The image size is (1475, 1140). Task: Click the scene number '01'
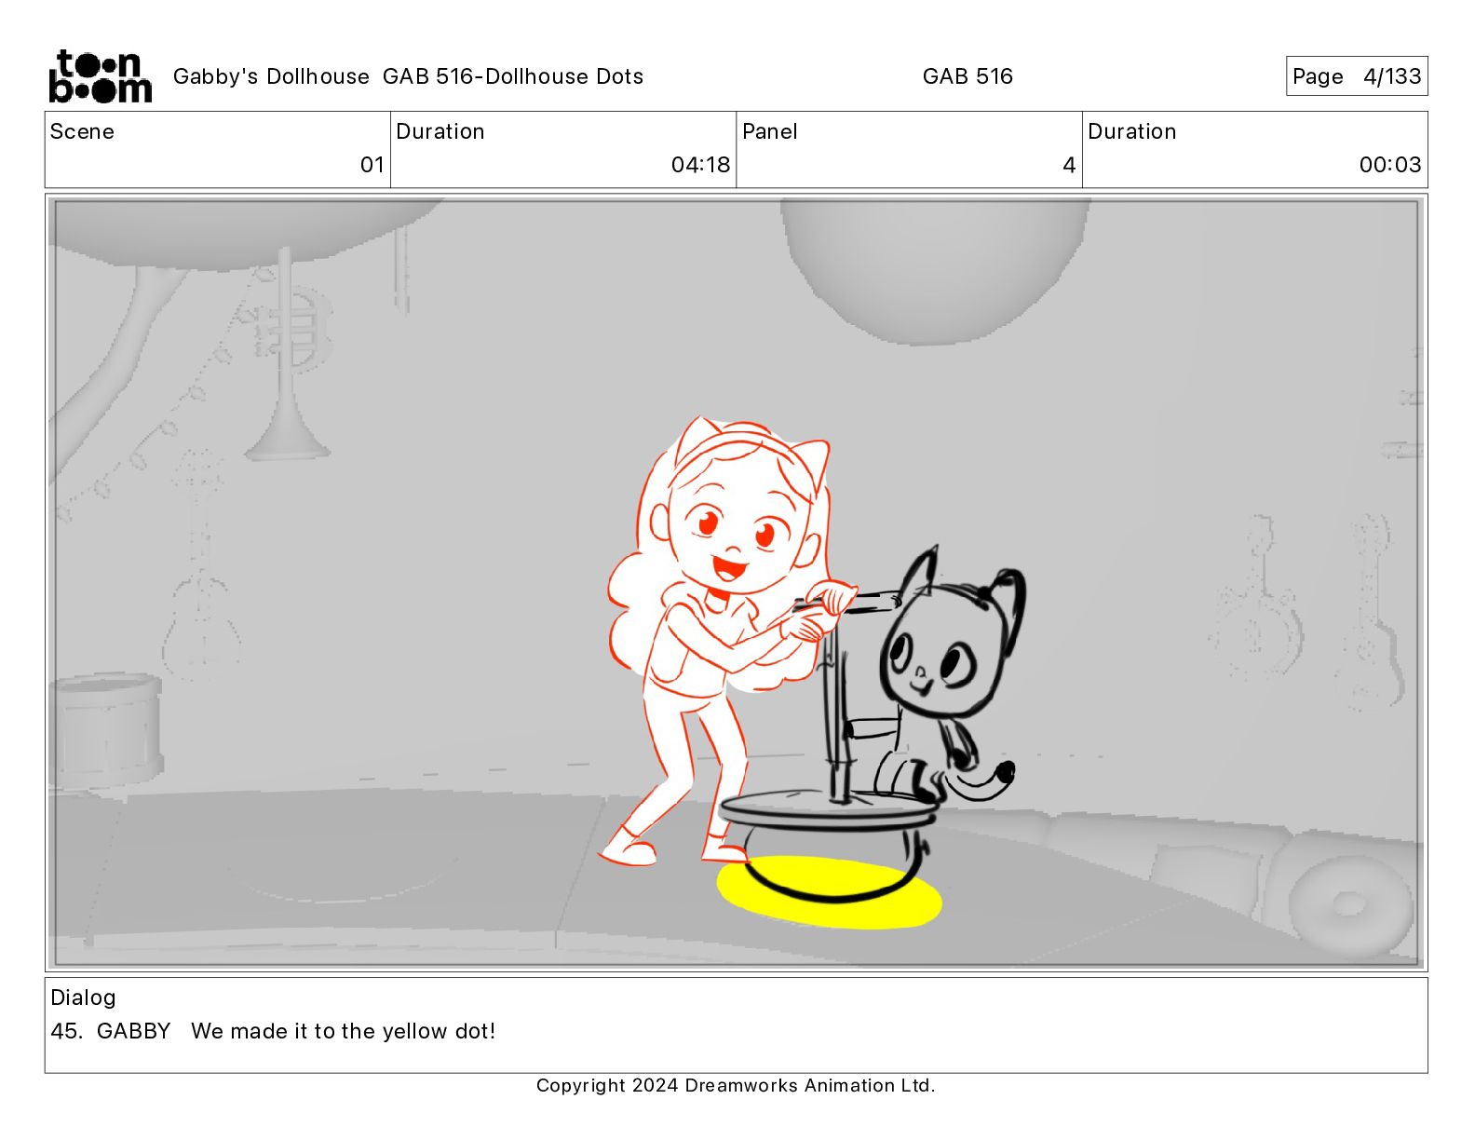[372, 165]
